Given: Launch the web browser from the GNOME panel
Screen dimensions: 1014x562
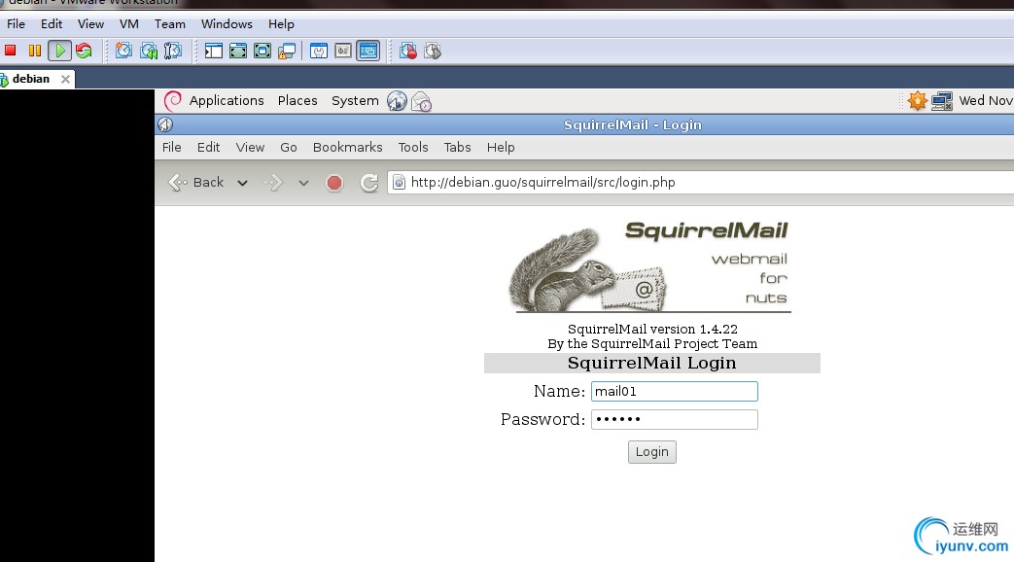Looking at the screenshot, I should [397, 101].
